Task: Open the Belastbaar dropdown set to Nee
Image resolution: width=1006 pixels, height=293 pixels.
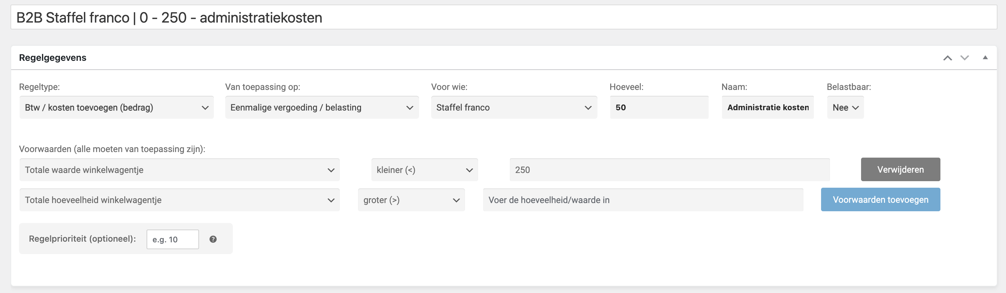Action: tap(846, 108)
